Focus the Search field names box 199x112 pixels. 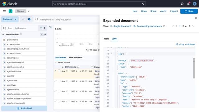click(x=20, y=28)
